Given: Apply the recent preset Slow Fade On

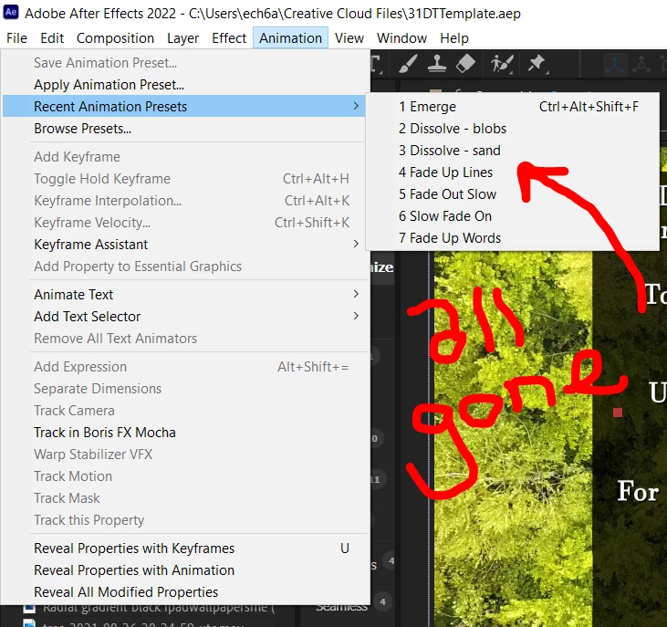Looking at the screenshot, I should (513, 216).
